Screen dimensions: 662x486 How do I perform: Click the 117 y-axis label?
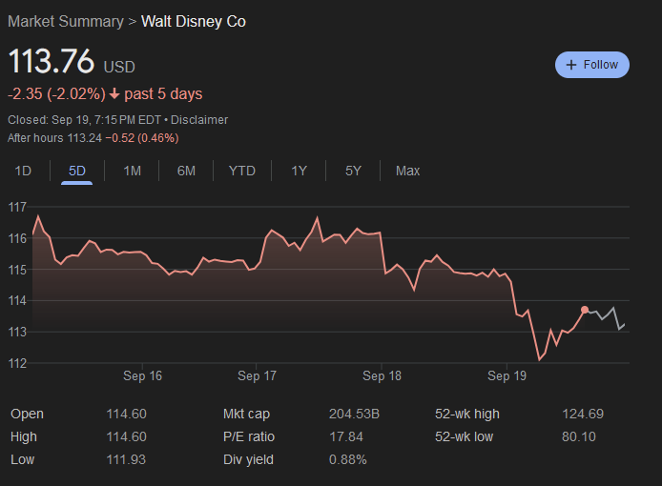coord(17,207)
